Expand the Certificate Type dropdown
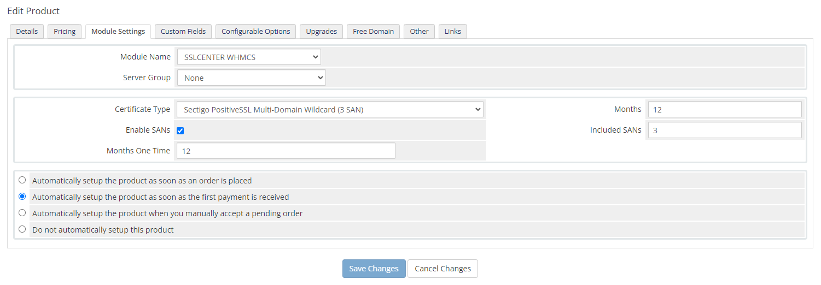Screen dimensions: 821x285 [x=330, y=109]
